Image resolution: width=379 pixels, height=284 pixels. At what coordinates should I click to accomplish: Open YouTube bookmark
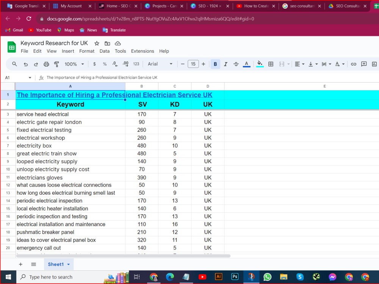coord(40,30)
